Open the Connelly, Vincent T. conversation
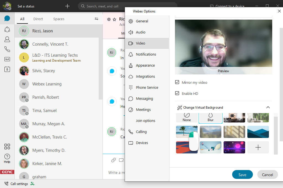283x188 pixels. tap(57, 44)
